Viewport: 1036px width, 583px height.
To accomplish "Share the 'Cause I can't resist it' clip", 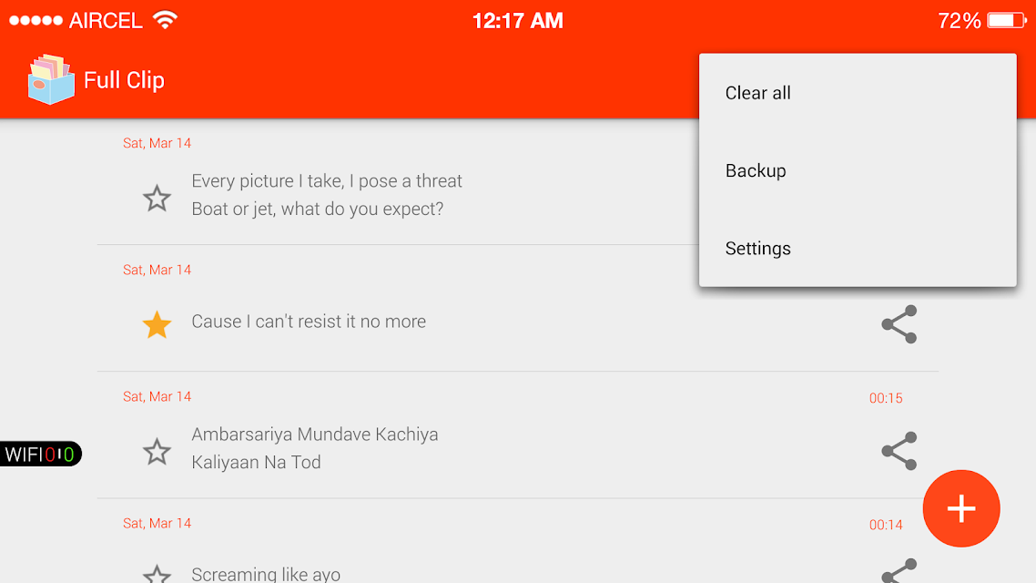I will (x=899, y=324).
